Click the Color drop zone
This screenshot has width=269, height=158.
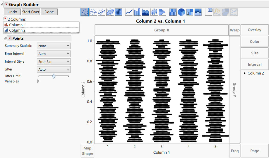254,41
